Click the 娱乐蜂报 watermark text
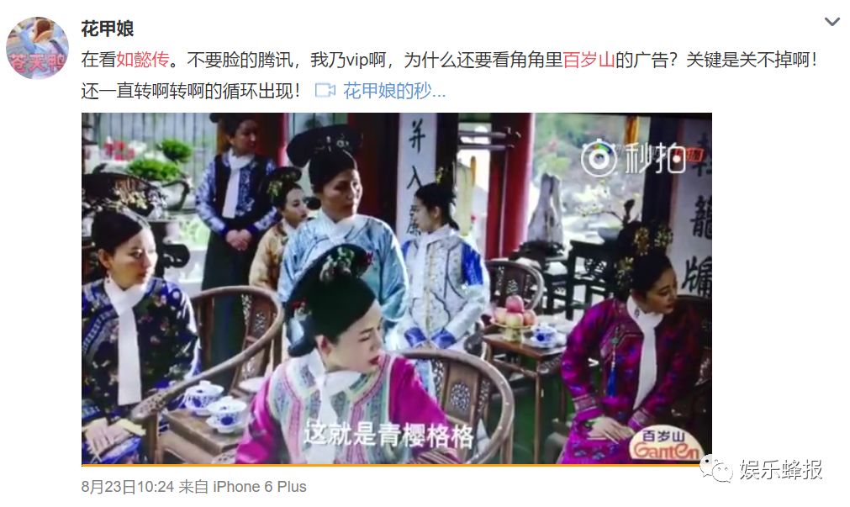This screenshot has width=850, height=507. (x=781, y=470)
